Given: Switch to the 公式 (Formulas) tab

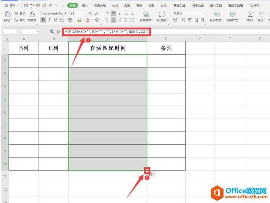Looking at the screenshot, I should coord(115,6).
